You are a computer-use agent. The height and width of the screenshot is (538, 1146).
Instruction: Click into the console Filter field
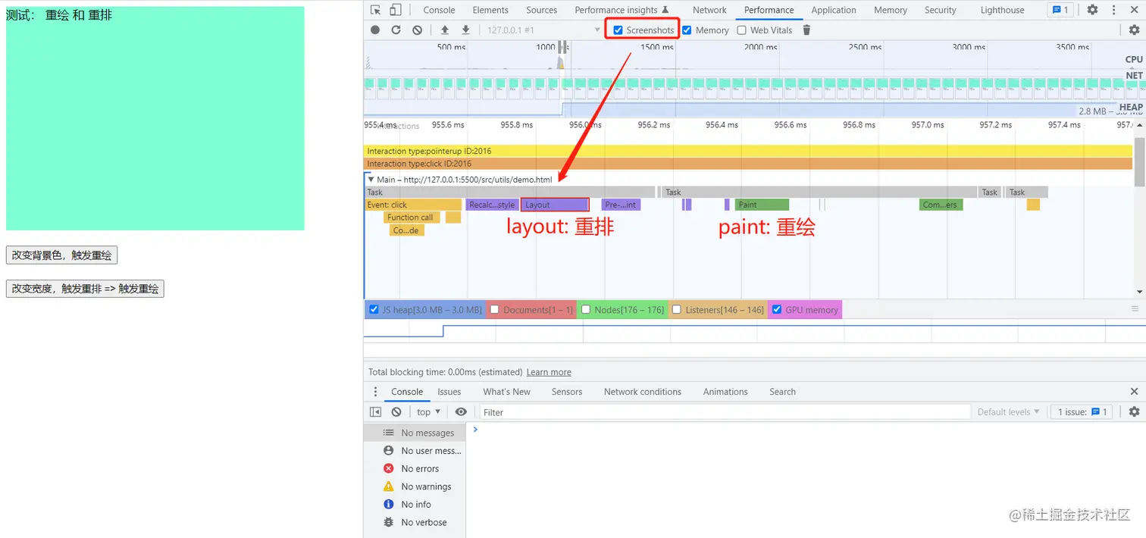tap(725, 412)
